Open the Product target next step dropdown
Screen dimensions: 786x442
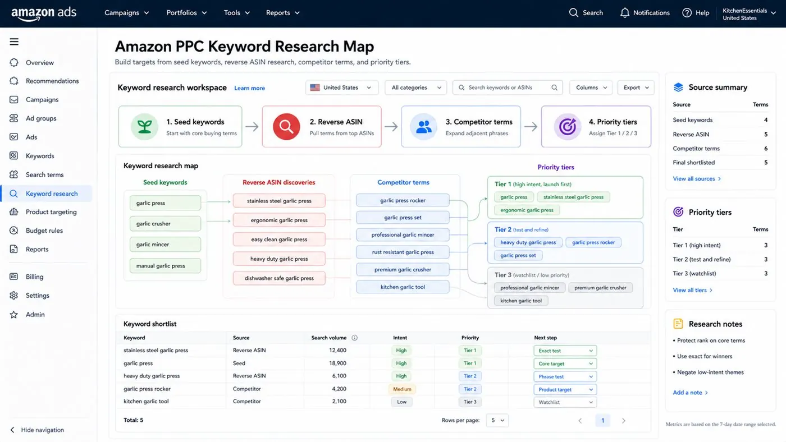[x=565, y=389]
